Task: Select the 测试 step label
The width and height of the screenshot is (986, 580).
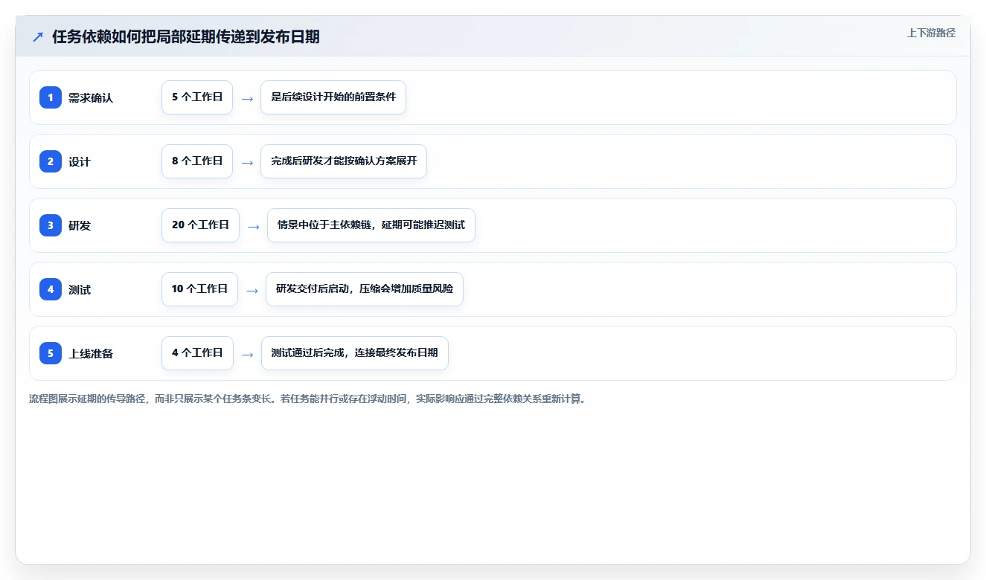Action: point(80,289)
